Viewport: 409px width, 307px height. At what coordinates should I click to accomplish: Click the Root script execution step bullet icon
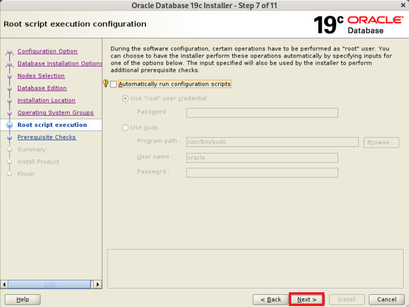pyautogui.click(x=10, y=125)
